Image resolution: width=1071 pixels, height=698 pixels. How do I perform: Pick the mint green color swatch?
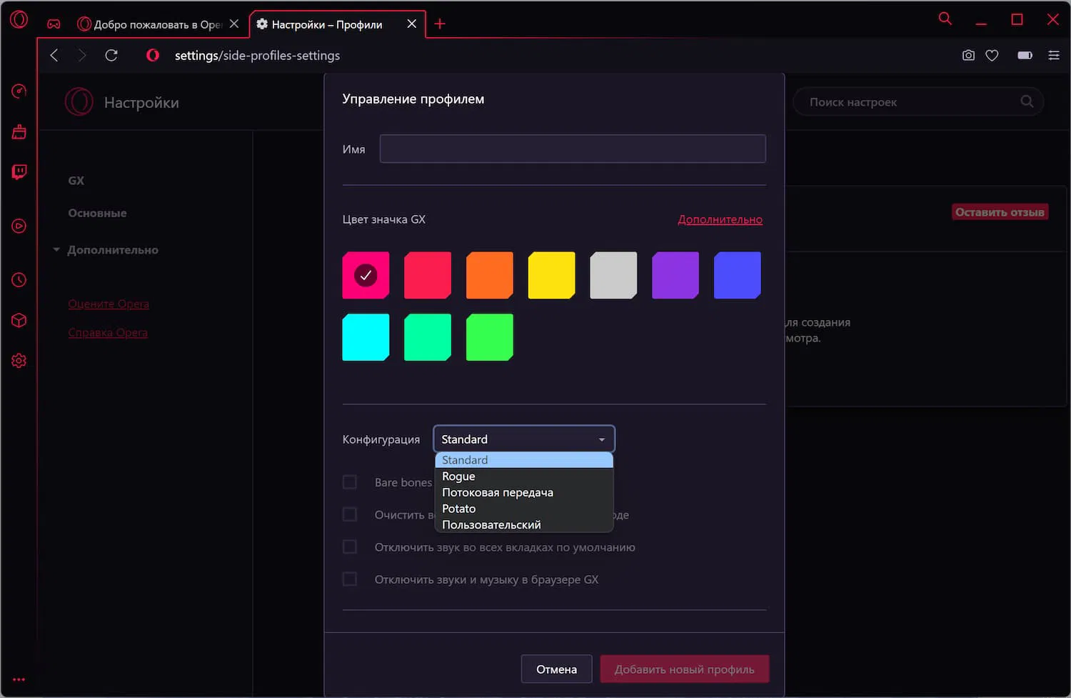tap(428, 337)
